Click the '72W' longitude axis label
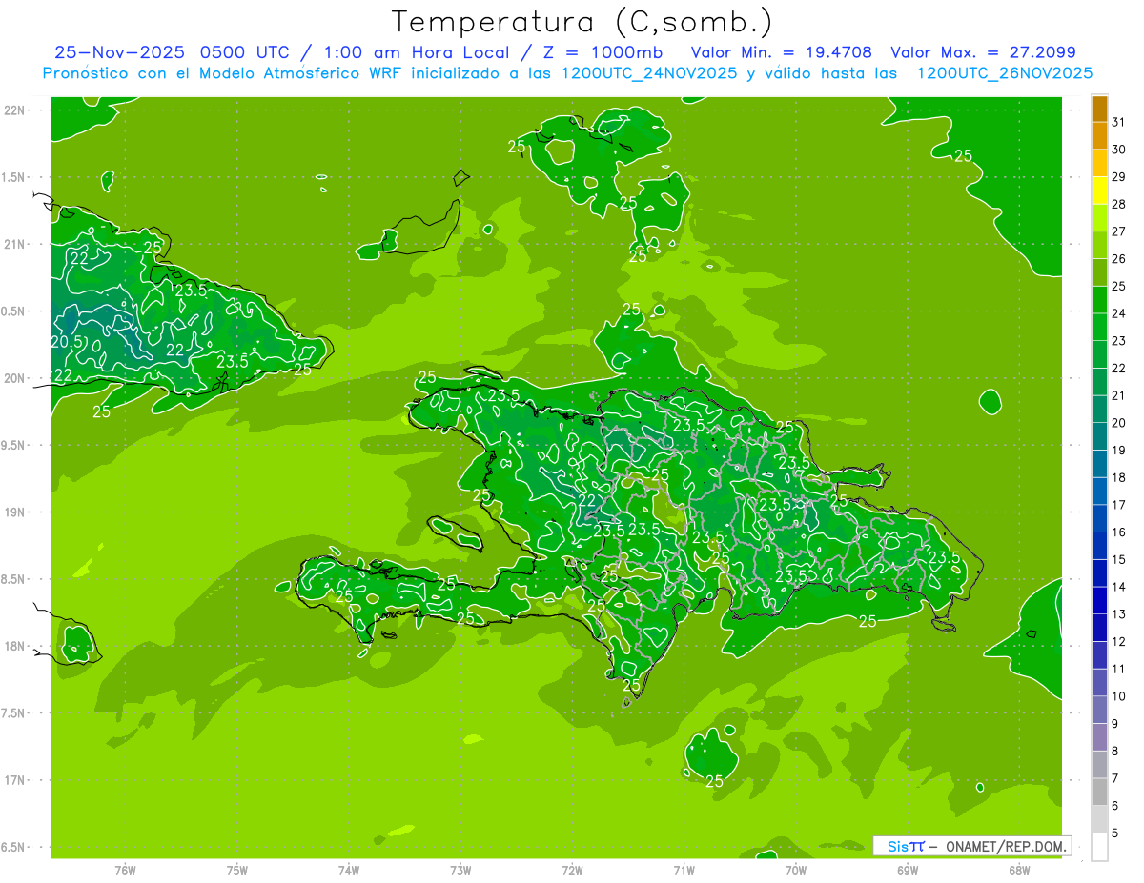 (x=573, y=870)
